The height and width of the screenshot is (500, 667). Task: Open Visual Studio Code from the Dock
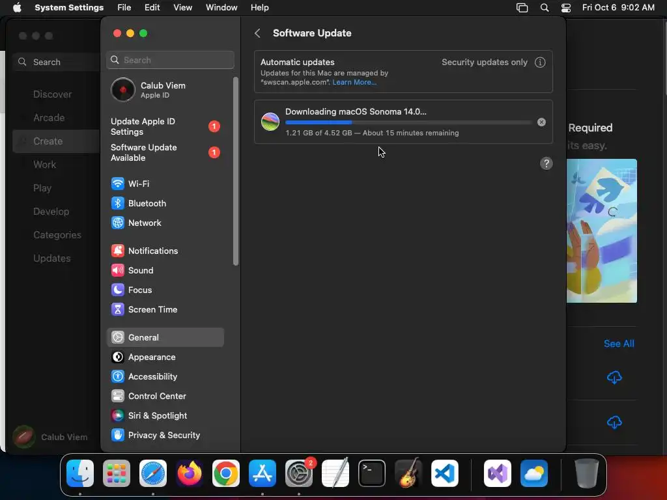click(444, 473)
